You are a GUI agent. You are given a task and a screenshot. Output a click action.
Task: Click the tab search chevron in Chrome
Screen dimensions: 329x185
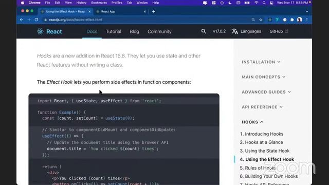click(x=307, y=11)
